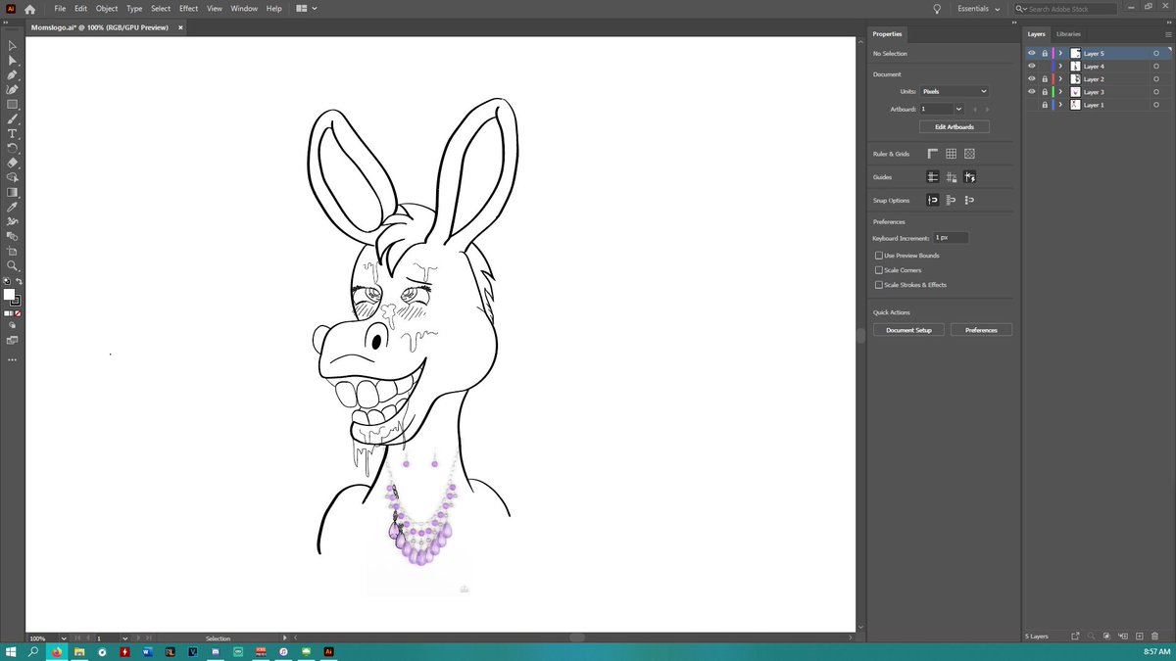Select the Selection tool arrow
Viewport: 1176px width, 661px height.
click(13, 45)
